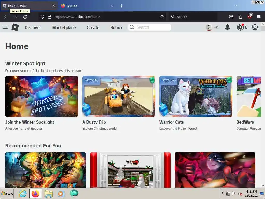This screenshot has height=199, width=265.
Task: Launch Windows Media Player from taskbar
Action: pyautogui.click(x=61, y=193)
